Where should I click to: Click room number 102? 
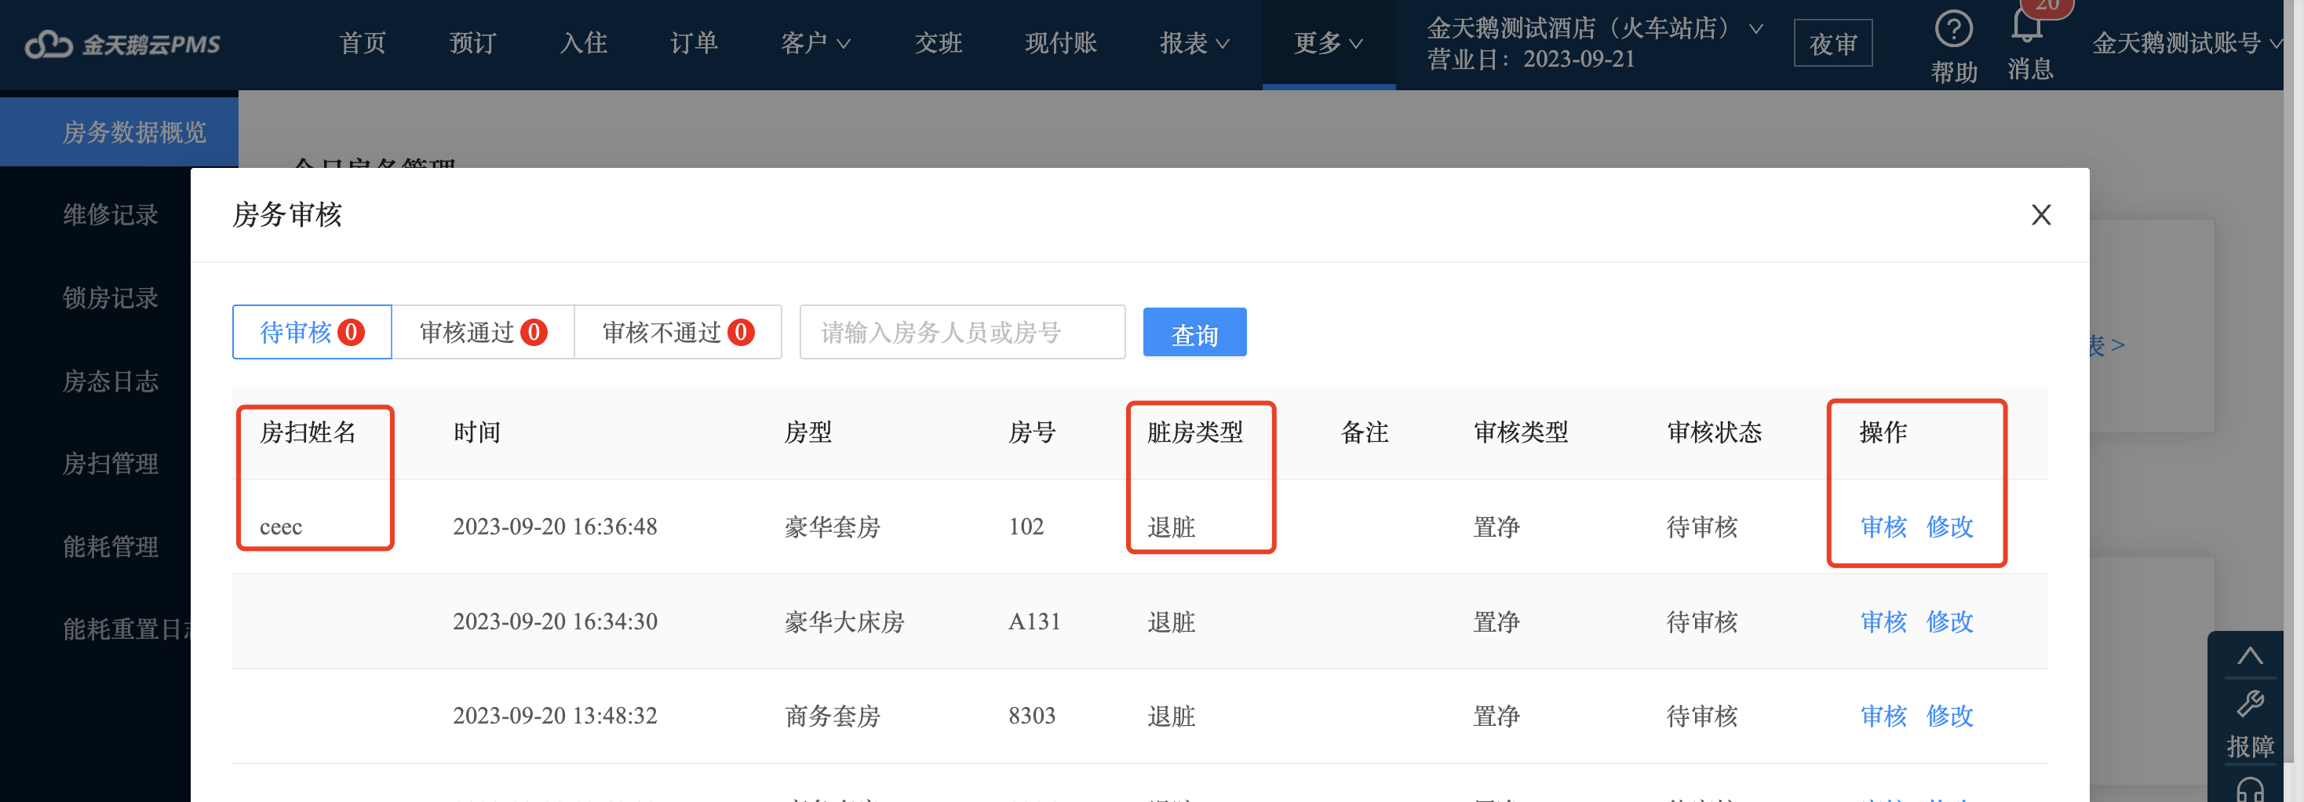pos(1026,527)
